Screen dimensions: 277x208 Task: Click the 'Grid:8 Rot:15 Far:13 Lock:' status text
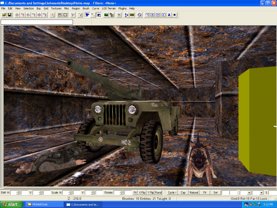[x=249, y=198]
